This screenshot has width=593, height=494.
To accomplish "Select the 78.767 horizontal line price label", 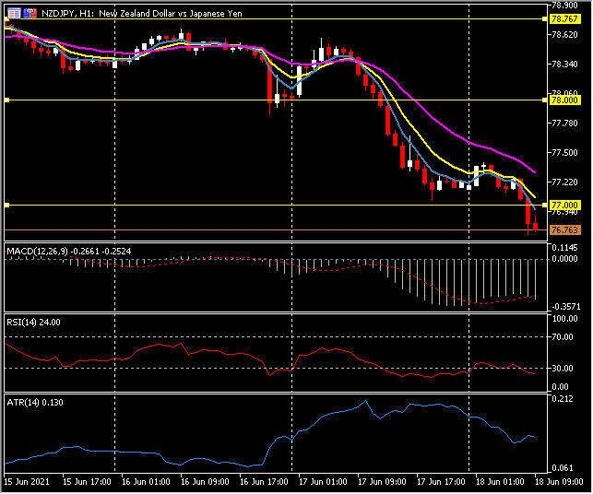I will (x=564, y=19).
